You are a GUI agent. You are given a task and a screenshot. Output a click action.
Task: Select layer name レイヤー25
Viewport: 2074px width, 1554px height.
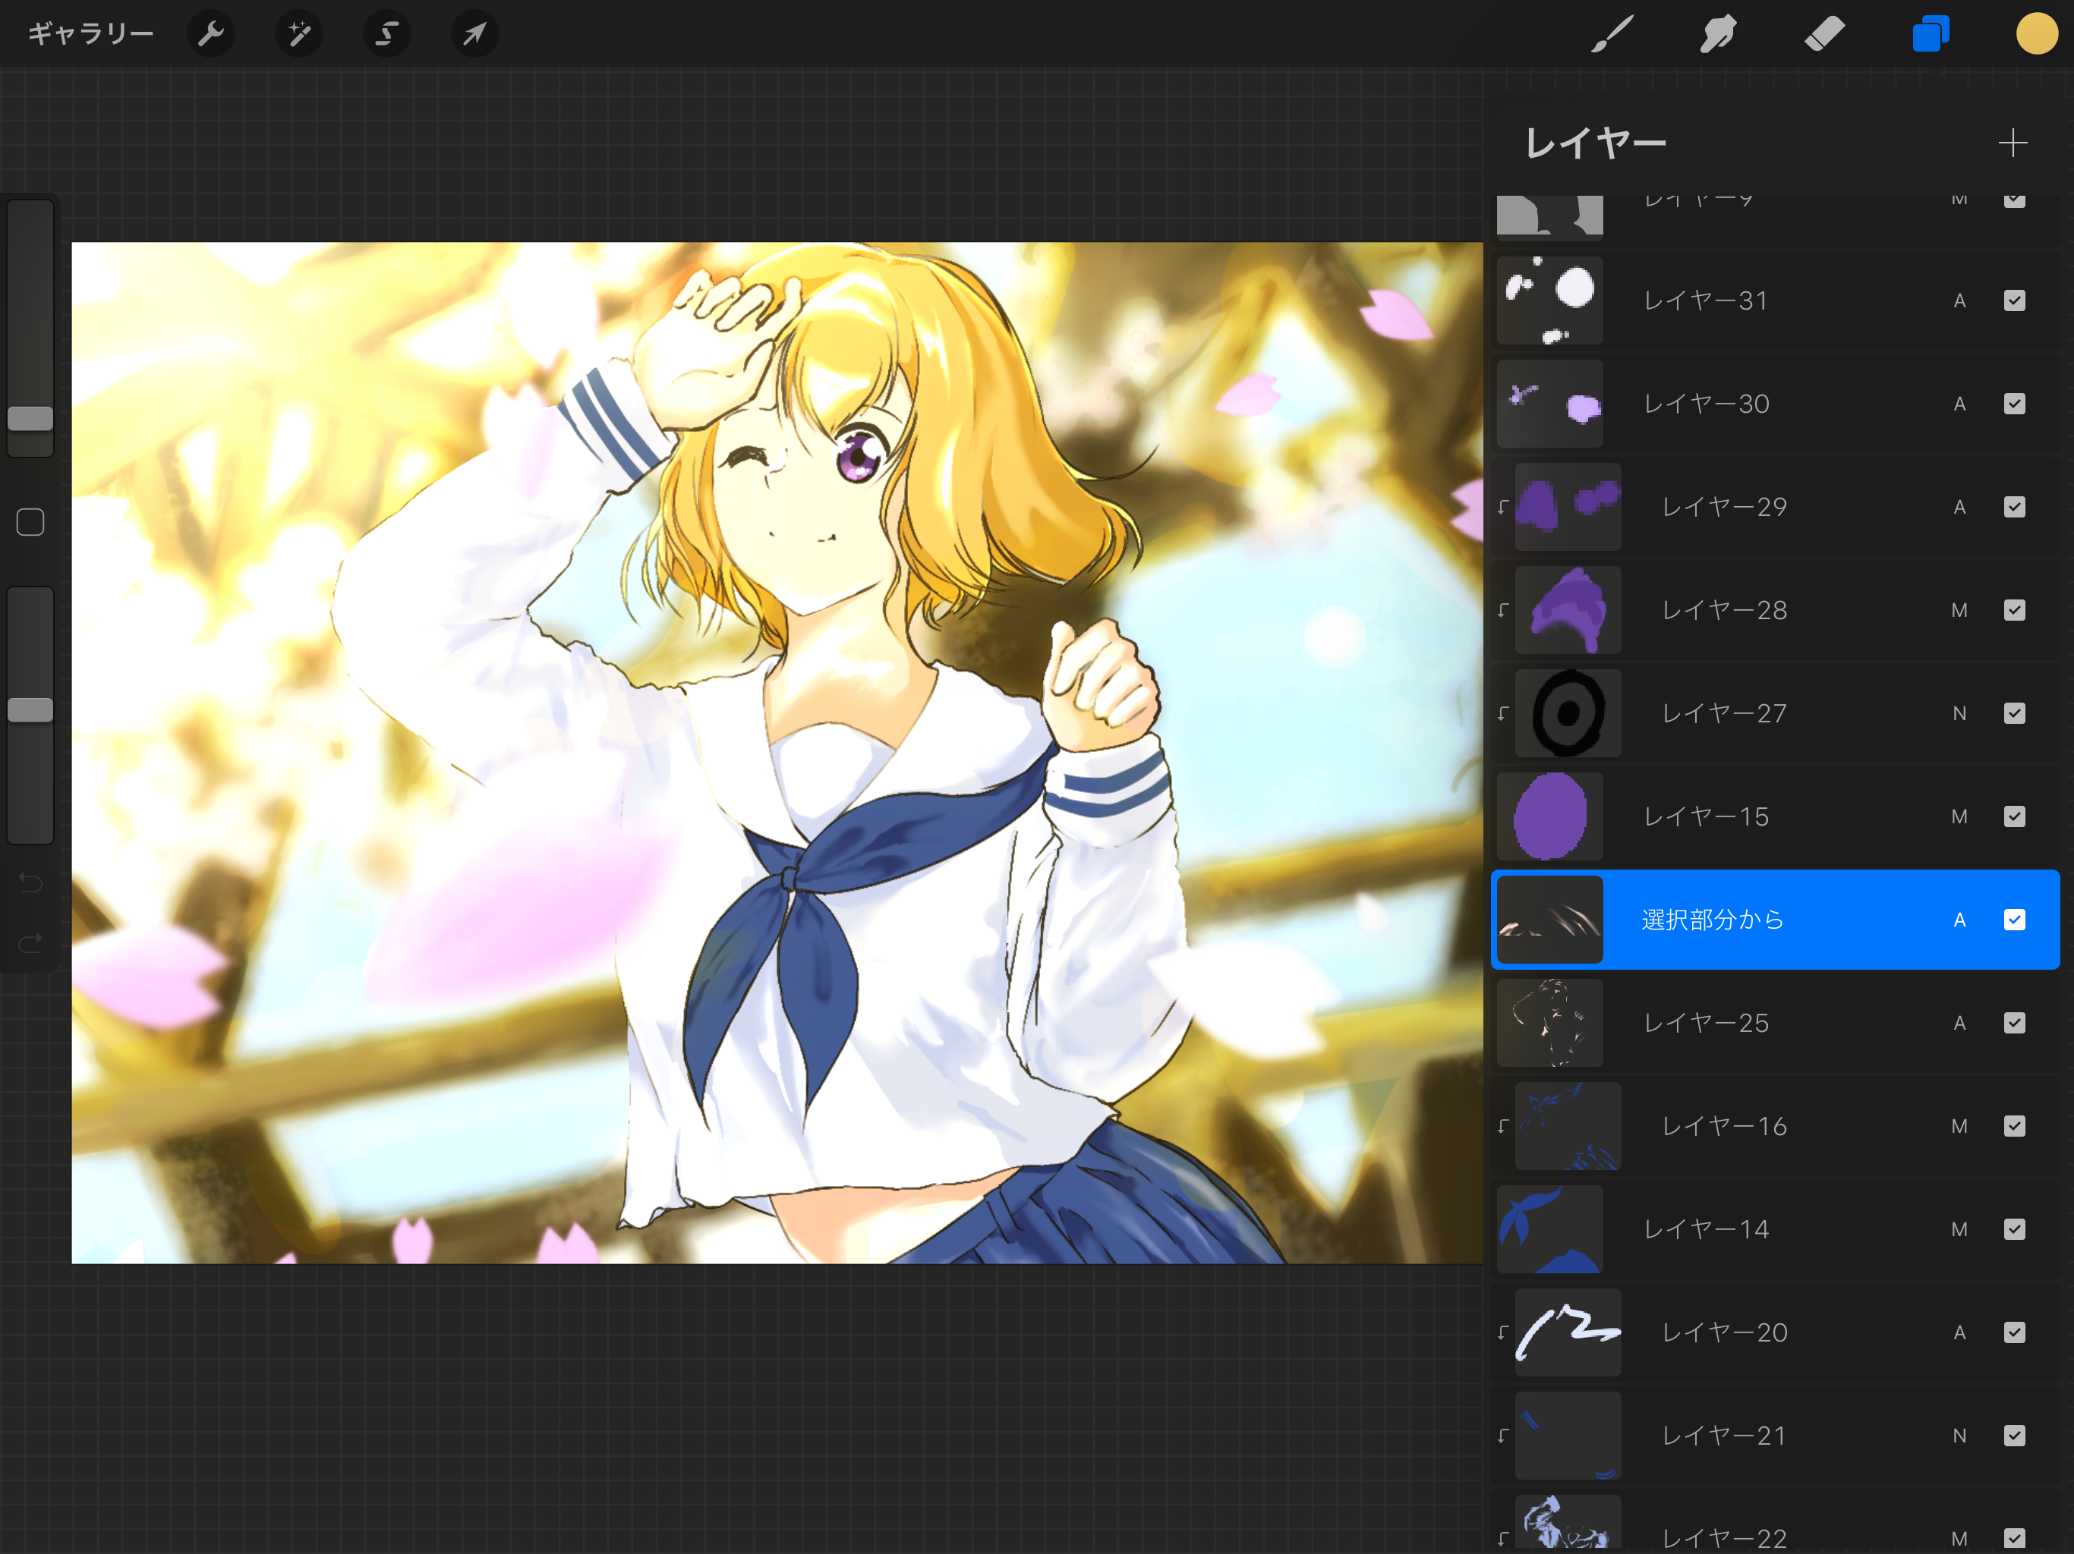pos(1707,1023)
